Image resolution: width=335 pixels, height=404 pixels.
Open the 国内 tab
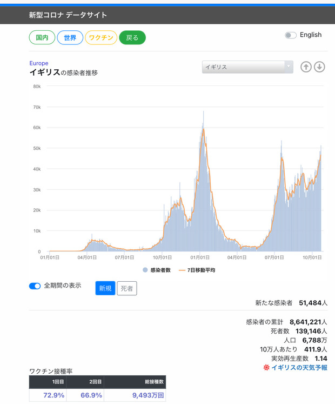42,38
